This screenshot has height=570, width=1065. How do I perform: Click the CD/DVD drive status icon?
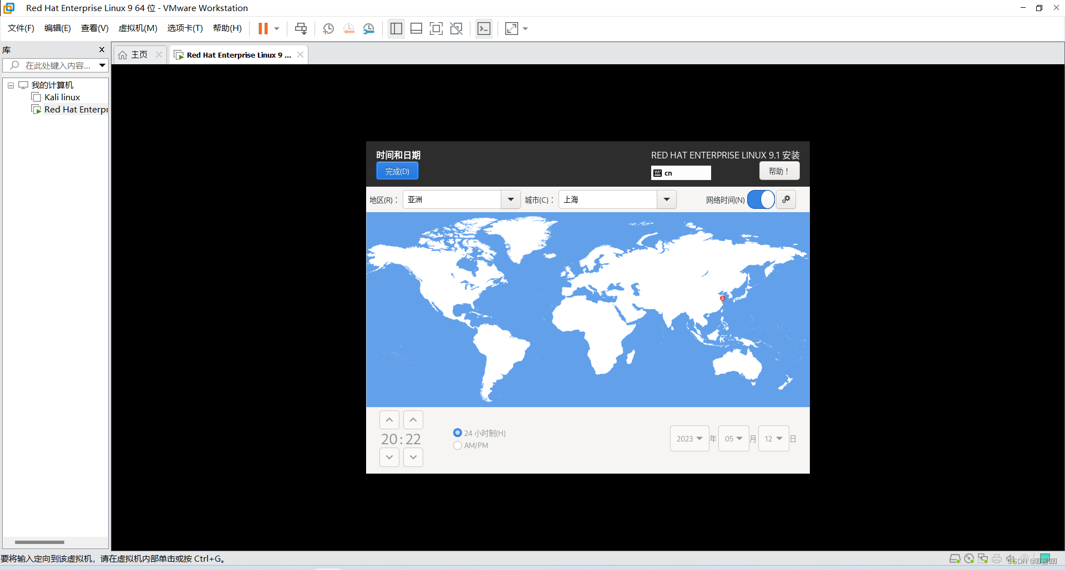[x=969, y=559]
